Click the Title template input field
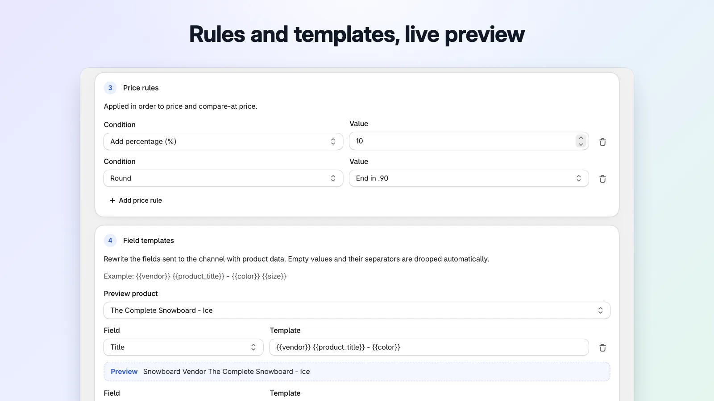 tap(429, 347)
